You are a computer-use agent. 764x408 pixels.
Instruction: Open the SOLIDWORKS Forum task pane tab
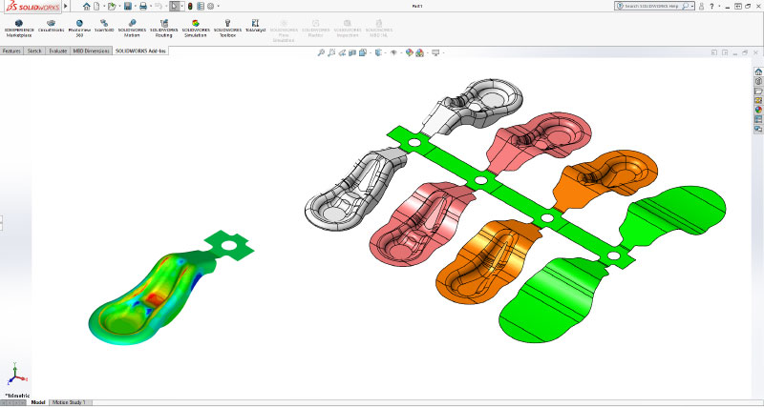[758, 129]
